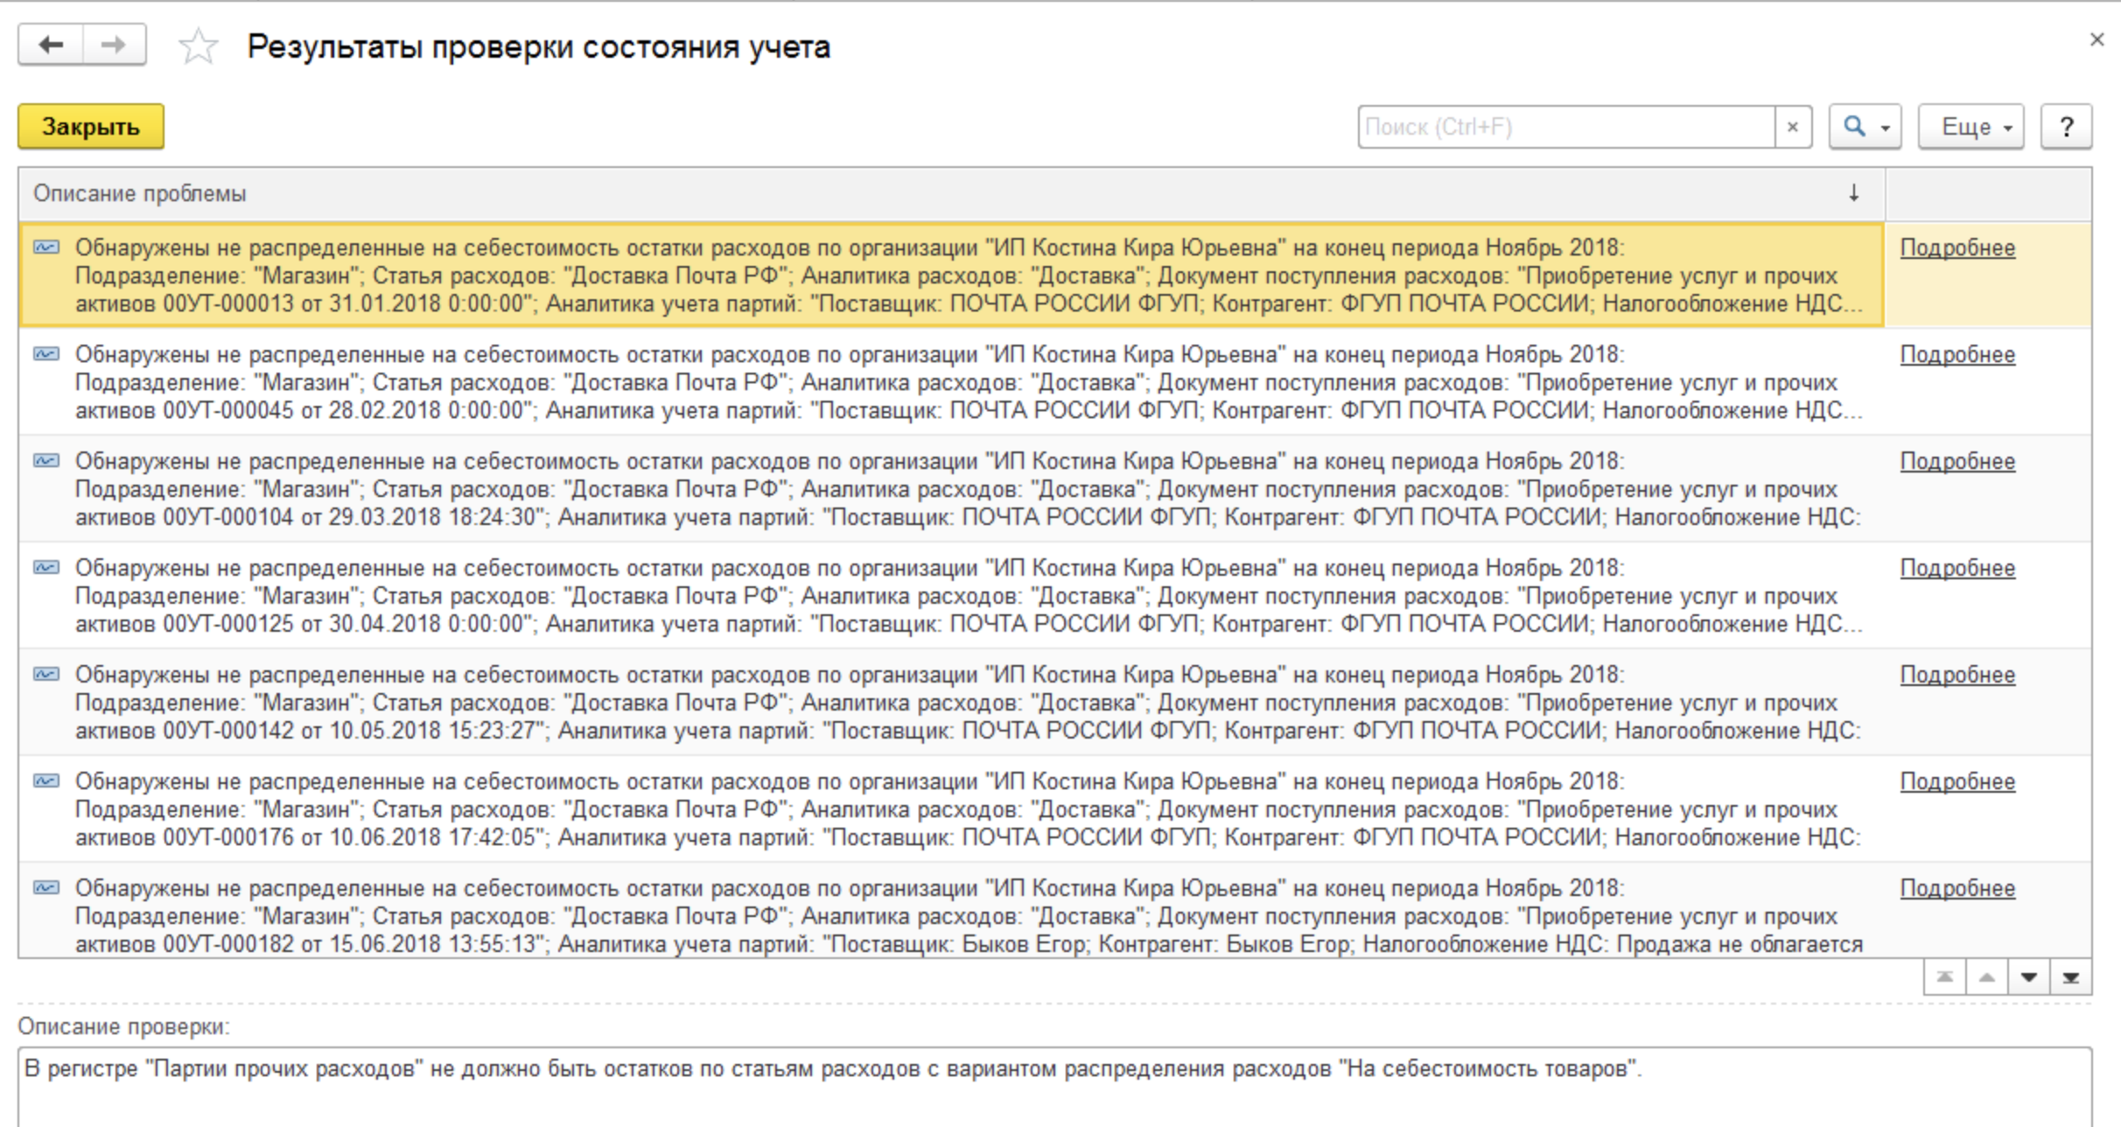Open the search magnifier dropdown
Image resolution: width=2121 pixels, height=1127 pixels.
[1865, 127]
